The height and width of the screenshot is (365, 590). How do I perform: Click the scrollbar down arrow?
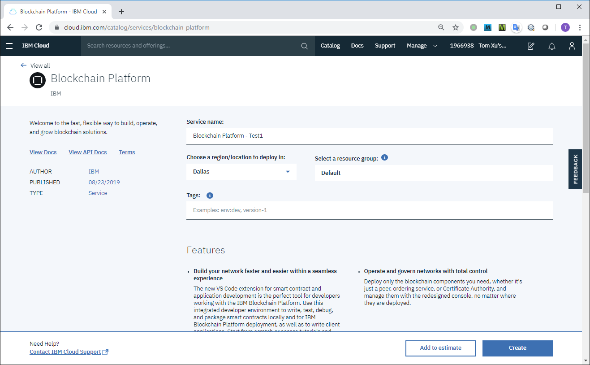tap(586, 360)
